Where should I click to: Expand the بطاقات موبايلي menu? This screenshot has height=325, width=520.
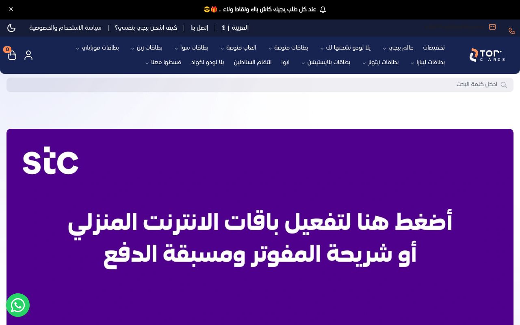click(x=97, y=48)
